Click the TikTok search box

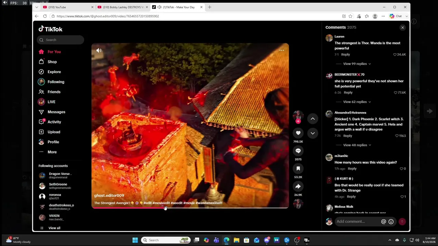[60, 40]
